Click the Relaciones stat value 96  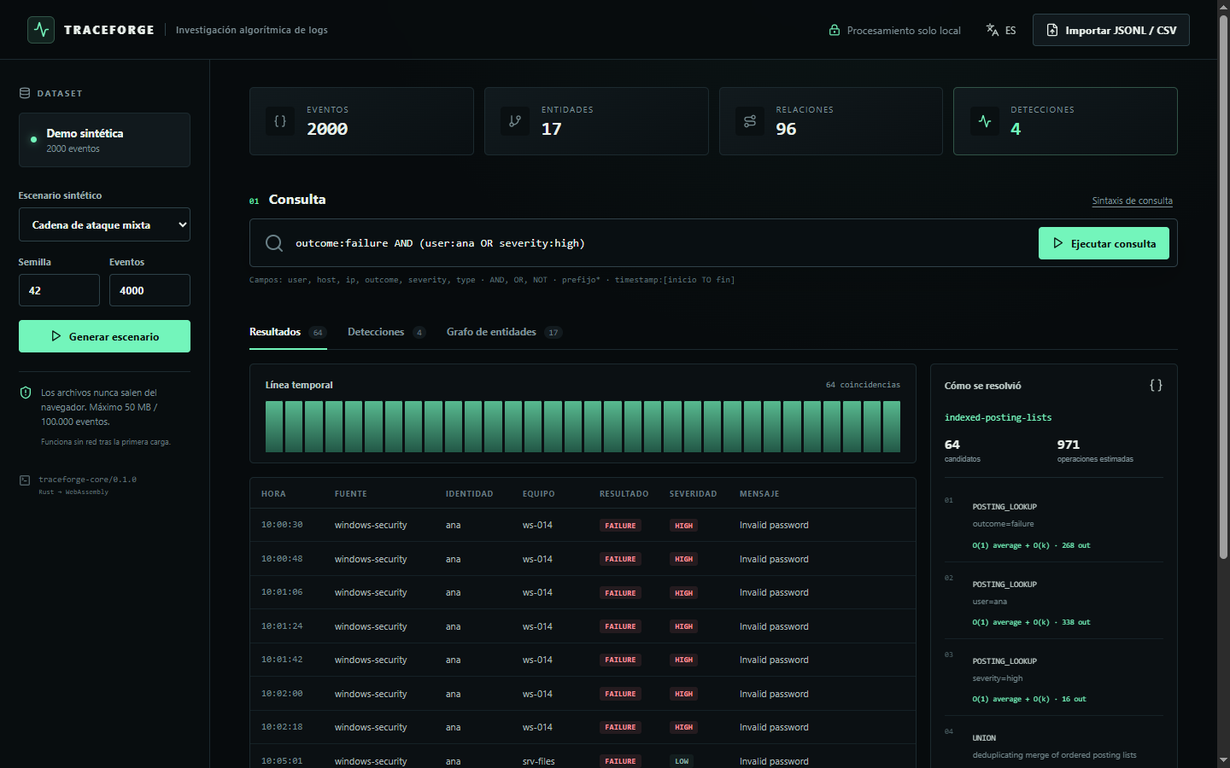click(786, 129)
